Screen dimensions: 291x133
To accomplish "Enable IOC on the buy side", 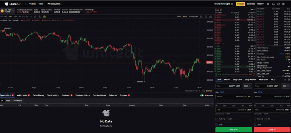I will point(227,119).
